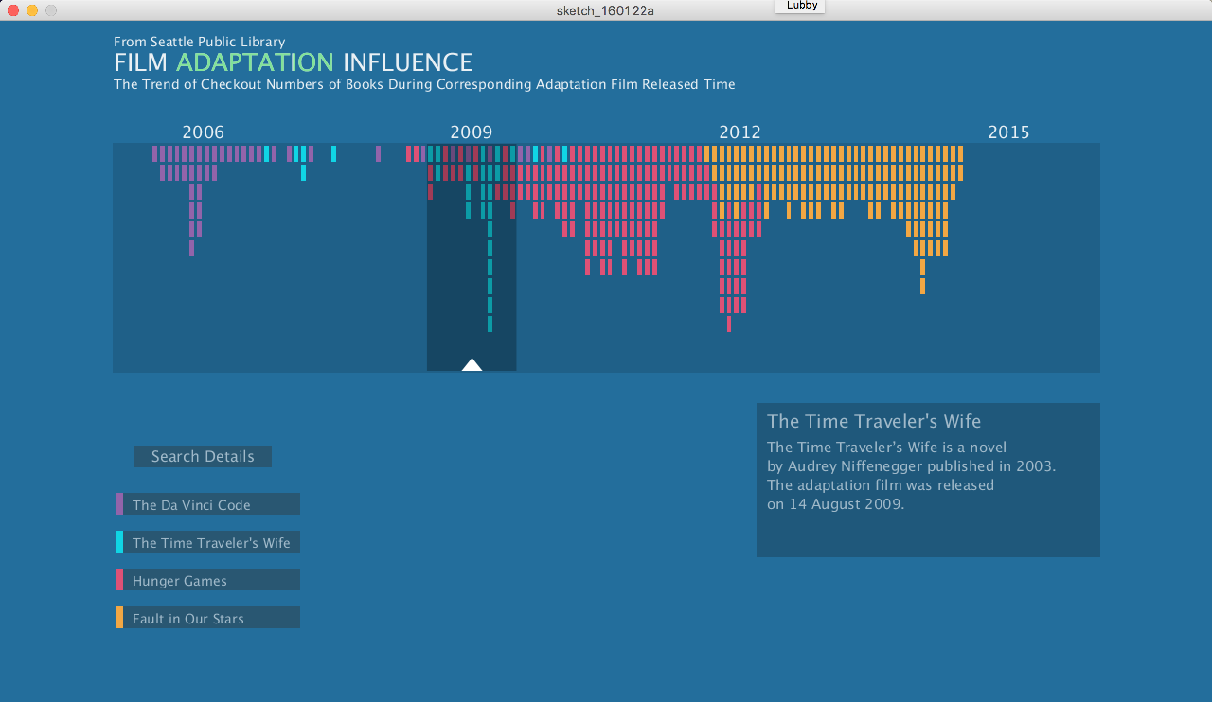Click the orange Fault in Our Stars swatch
Viewport: 1212px width, 702px height.
point(119,617)
